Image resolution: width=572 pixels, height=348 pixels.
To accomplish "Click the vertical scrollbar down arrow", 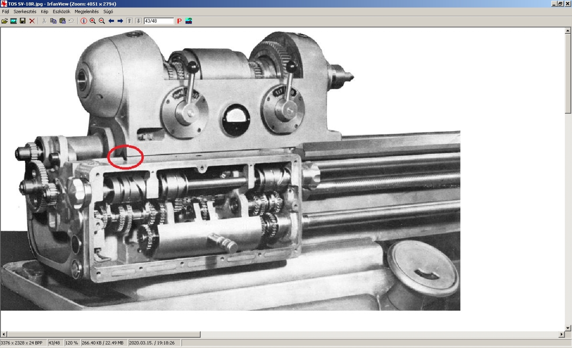I will click(568, 328).
